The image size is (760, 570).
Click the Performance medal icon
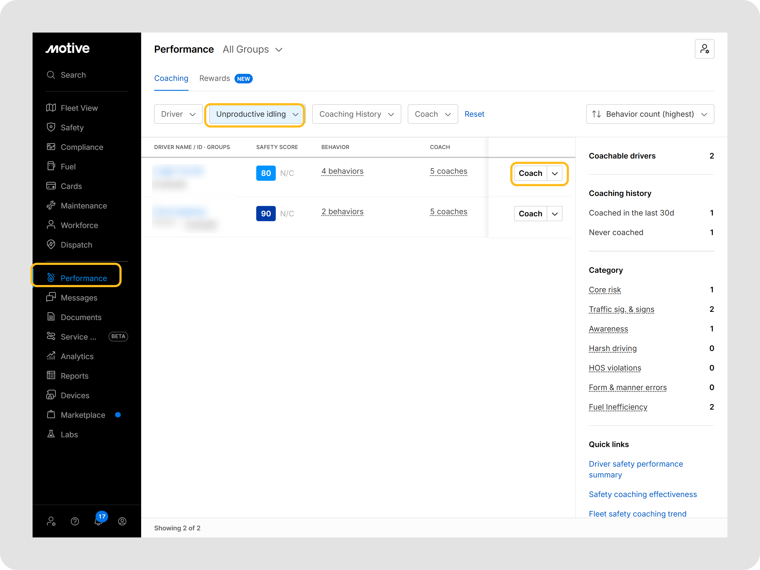click(51, 278)
